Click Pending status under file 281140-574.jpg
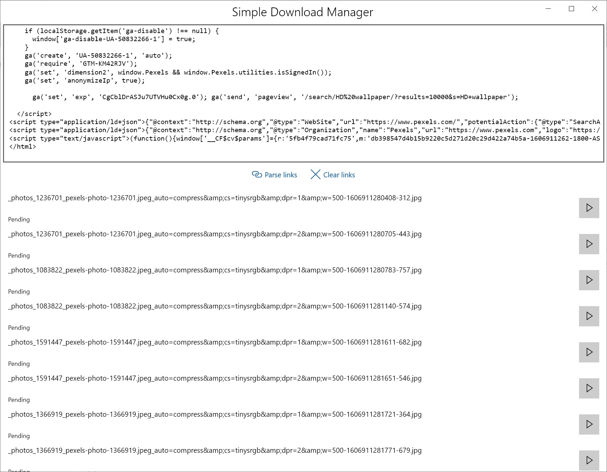 pos(19,328)
